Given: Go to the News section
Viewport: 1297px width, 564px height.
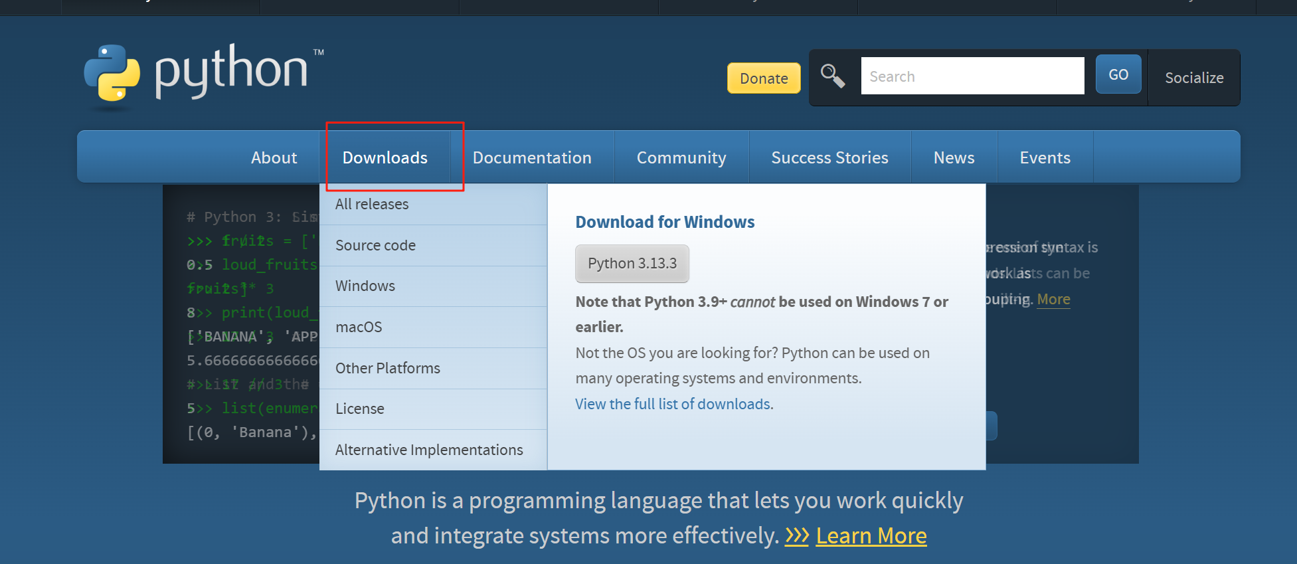Looking at the screenshot, I should (x=954, y=157).
